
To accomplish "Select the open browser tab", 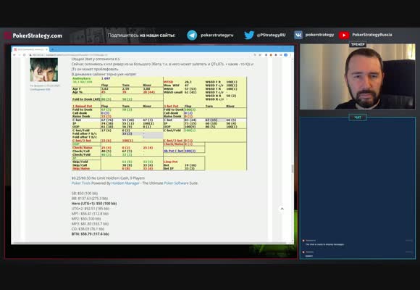I will [x=30, y=49].
